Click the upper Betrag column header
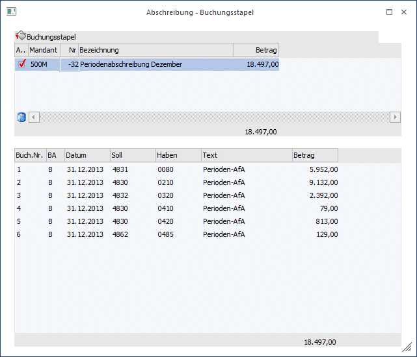Screen dimensions: 417x357 [256, 50]
